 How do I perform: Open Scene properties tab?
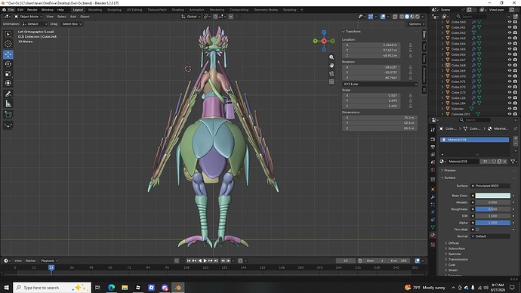pos(433,162)
